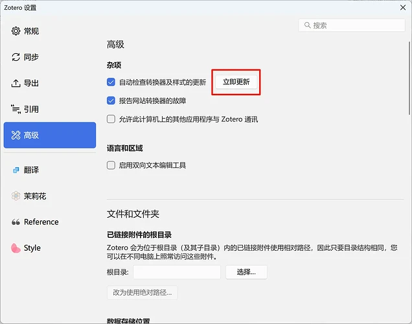Viewport: 412px width, 324px height.
Task: Click the jasmine flower icon beside 茉莉花
Action: tap(16, 196)
